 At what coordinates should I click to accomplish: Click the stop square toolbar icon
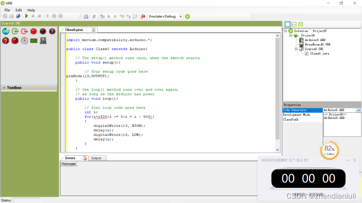tap(33, 16)
